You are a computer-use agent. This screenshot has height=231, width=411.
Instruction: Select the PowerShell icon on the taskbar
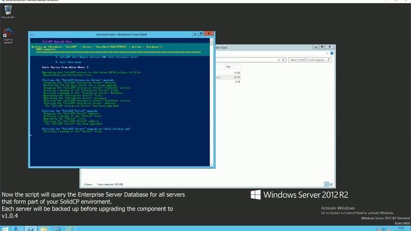point(30,228)
